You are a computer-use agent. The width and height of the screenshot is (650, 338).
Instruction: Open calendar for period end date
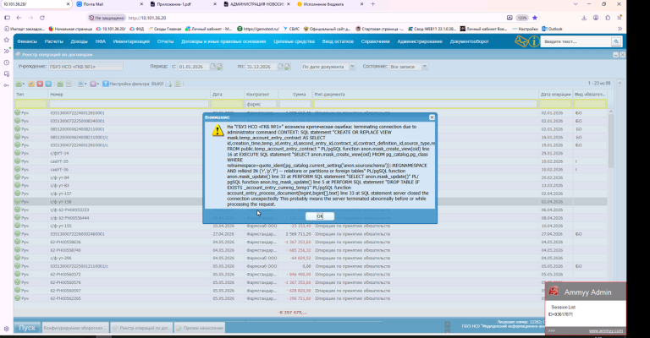click(281, 67)
